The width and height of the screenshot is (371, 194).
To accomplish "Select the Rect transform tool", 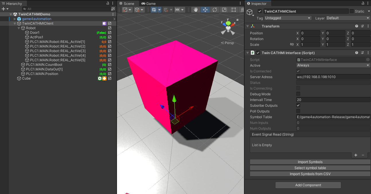I will 234,10.
